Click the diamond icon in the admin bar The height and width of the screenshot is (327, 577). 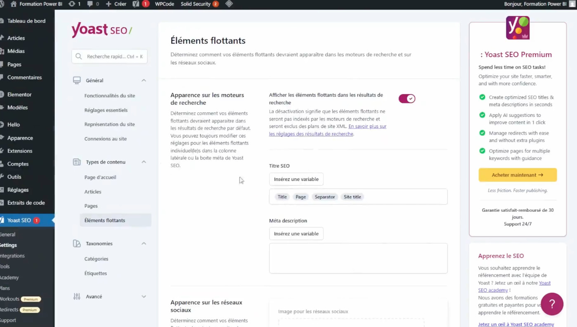coord(229,4)
